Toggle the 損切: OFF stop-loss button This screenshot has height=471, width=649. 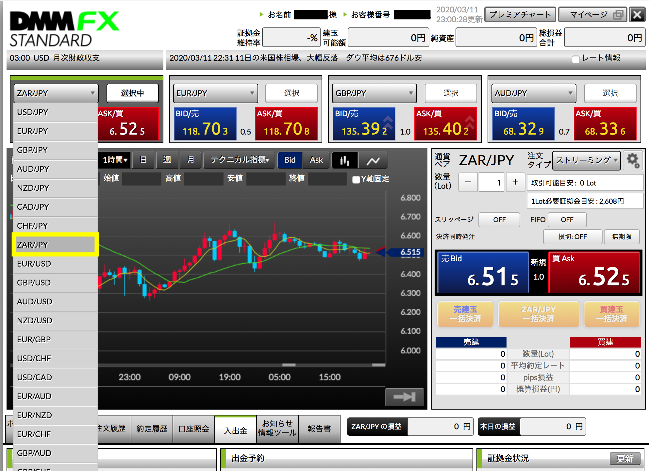[573, 236]
